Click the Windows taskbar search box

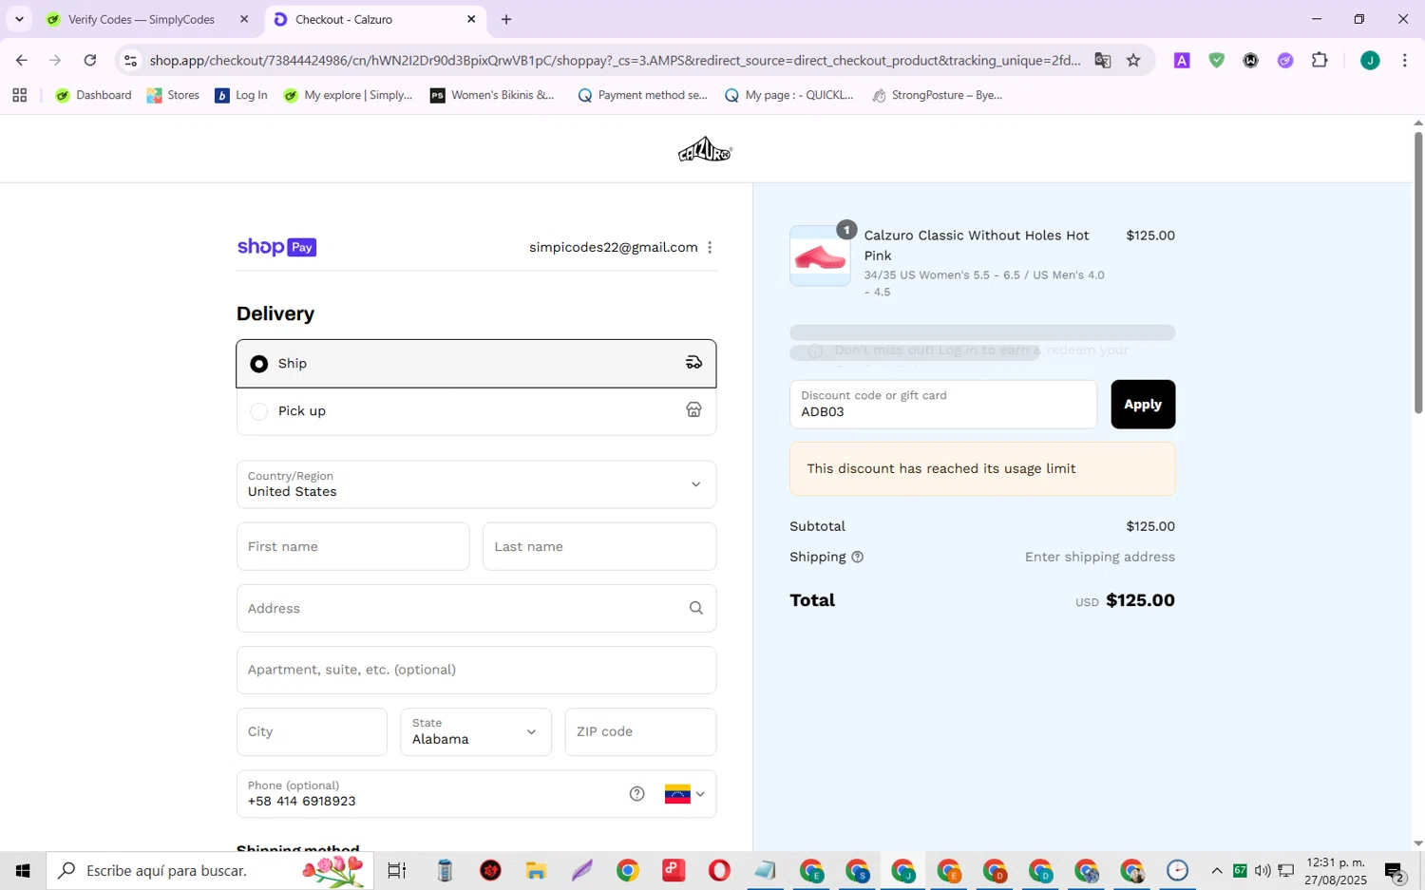(209, 870)
